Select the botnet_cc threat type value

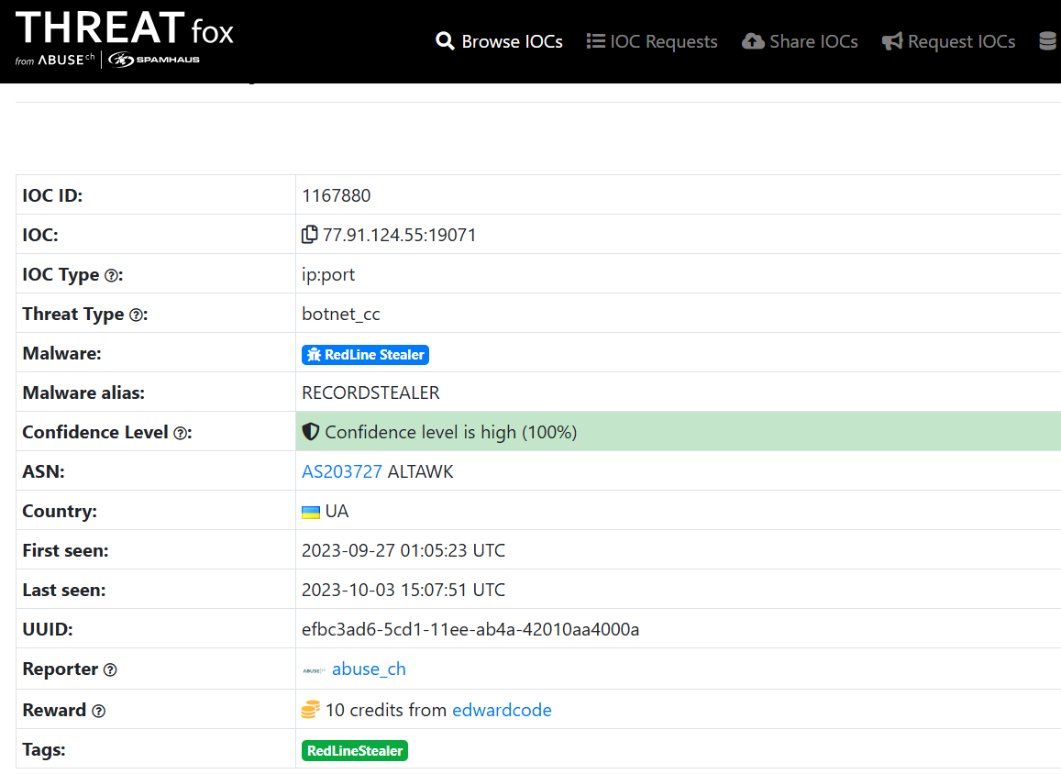click(341, 314)
